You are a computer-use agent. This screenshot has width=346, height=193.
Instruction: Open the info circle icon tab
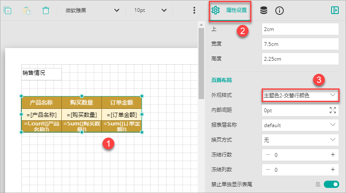280,11
